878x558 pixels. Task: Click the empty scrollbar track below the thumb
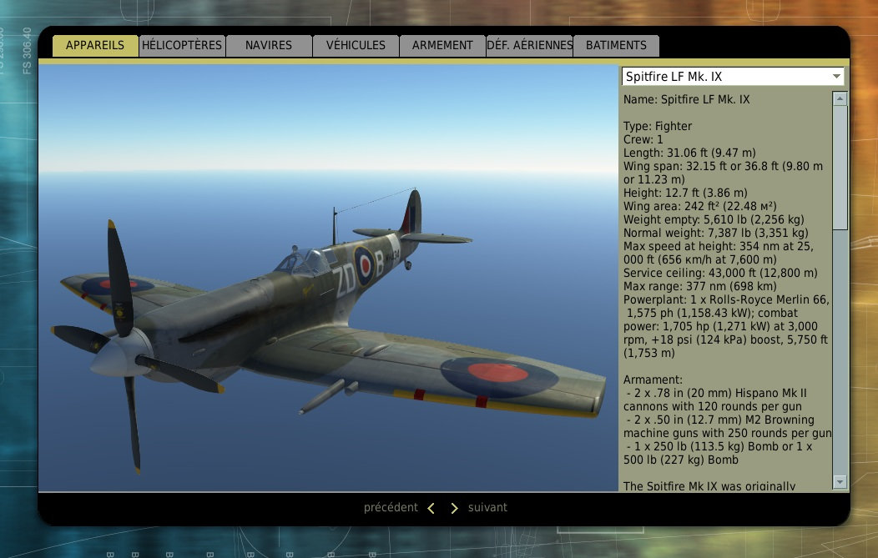tap(840, 350)
